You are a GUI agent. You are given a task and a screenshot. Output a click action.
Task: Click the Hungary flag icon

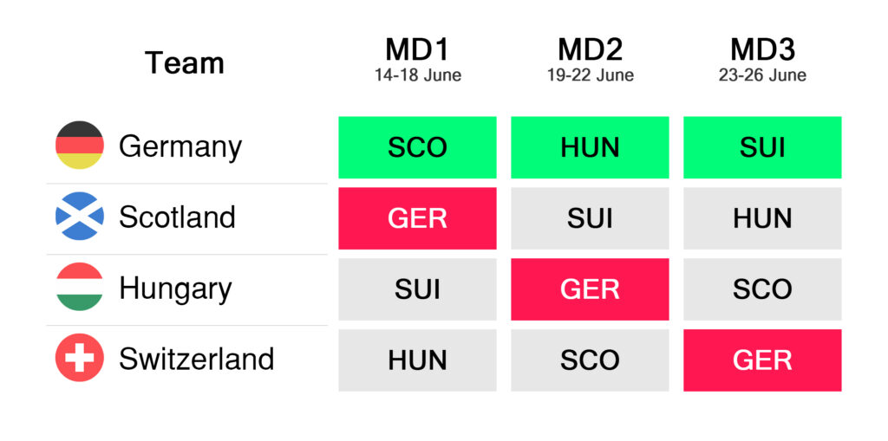80,288
